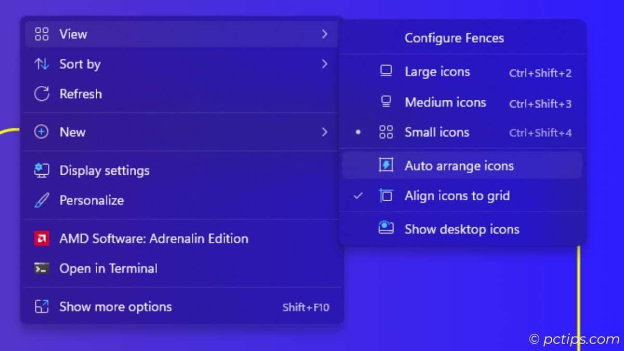Expand the View submenu chevron

[325, 34]
